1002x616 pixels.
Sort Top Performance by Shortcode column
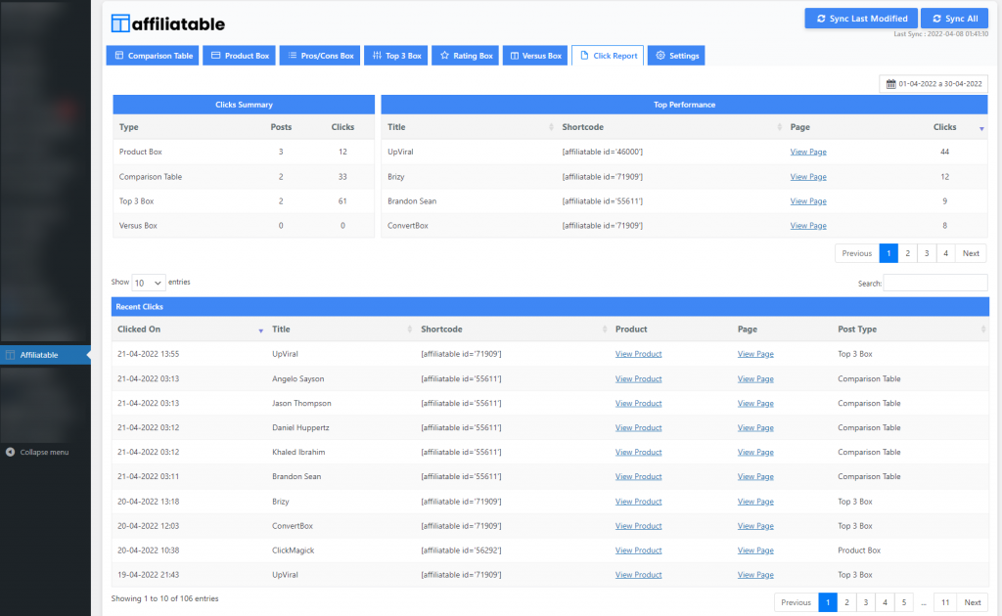point(670,127)
